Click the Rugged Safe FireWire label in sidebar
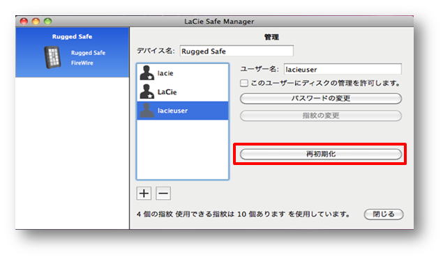Screen dimensions: 443x259 (x=88, y=58)
